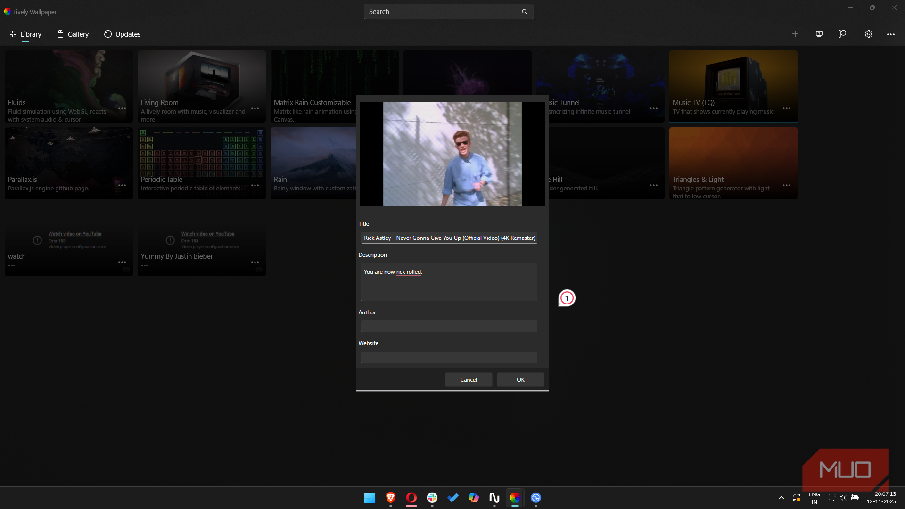This screenshot has height=509, width=905.
Task: Open the taskbar clock and date
Action: [x=881, y=498]
